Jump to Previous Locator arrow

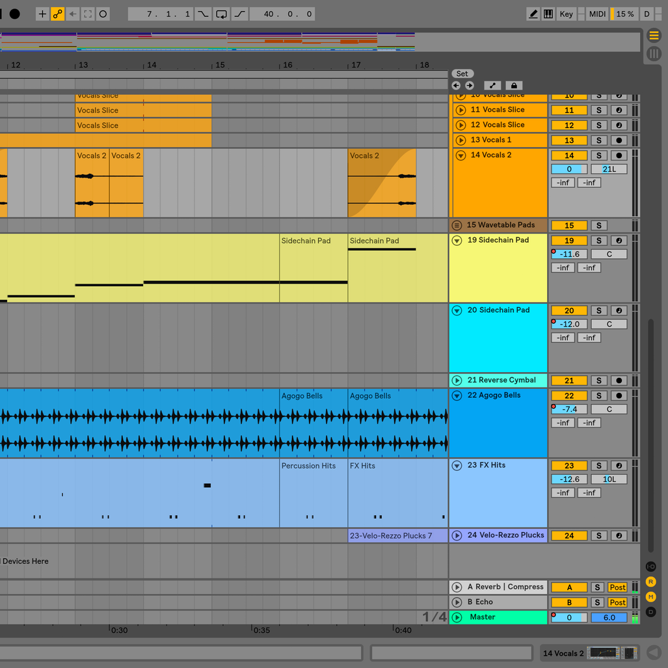coord(456,86)
